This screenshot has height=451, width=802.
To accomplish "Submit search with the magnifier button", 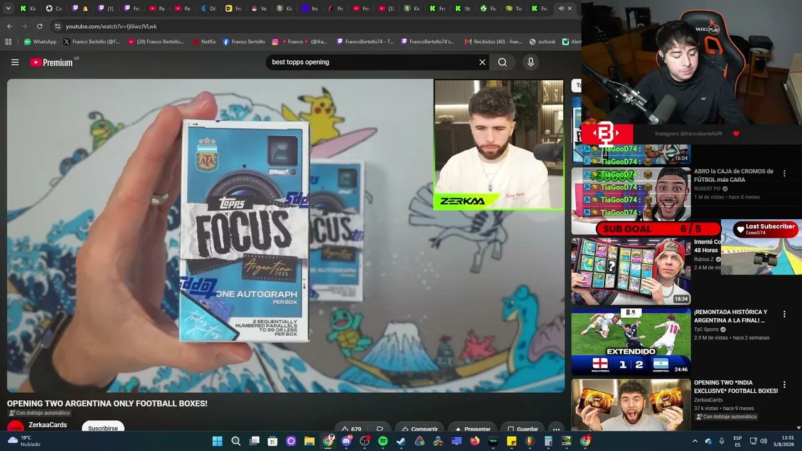I will click(x=503, y=62).
